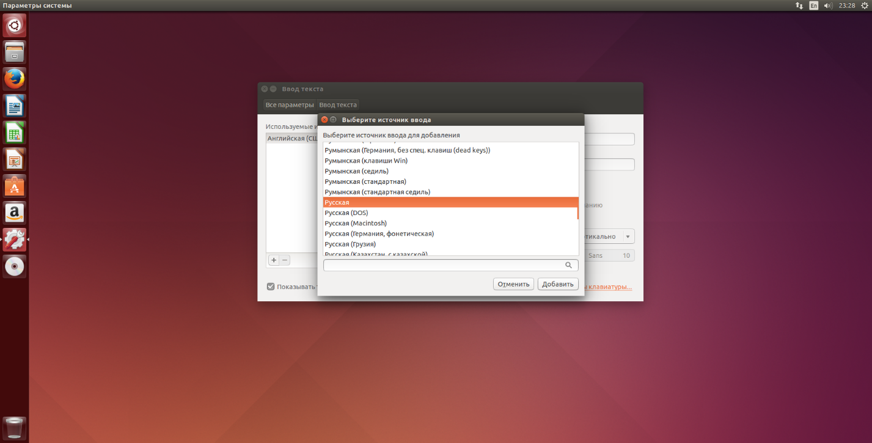872x443 pixels.
Task: Open the network indicator in top panel
Action: (799, 5)
